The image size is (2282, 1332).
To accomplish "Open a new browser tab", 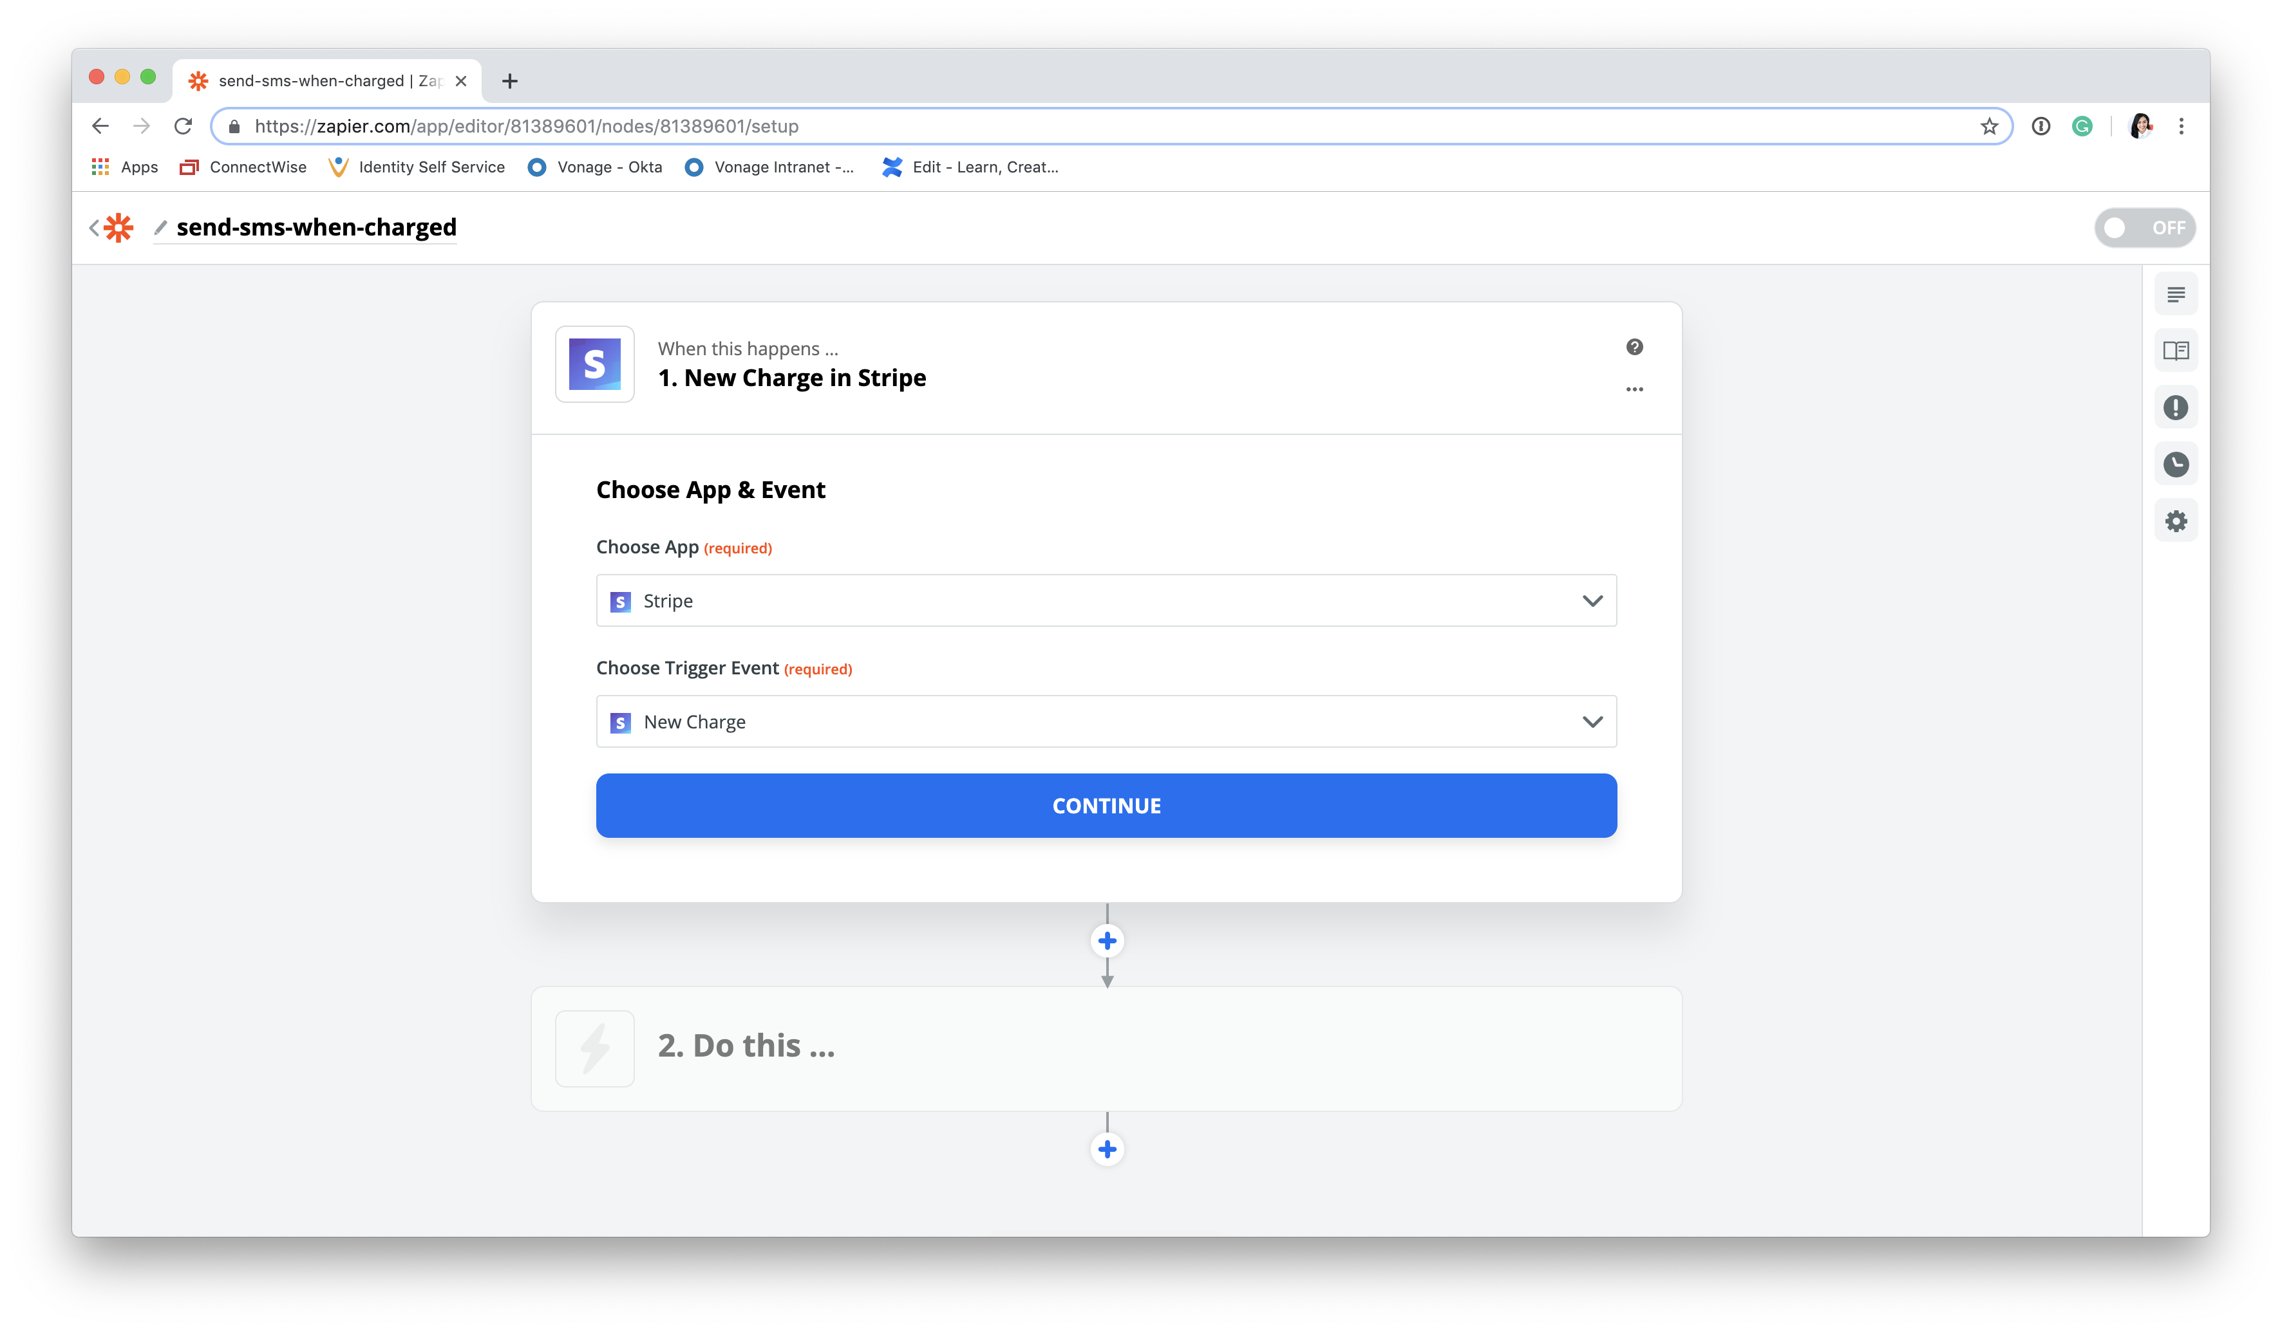I will [510, 80].
